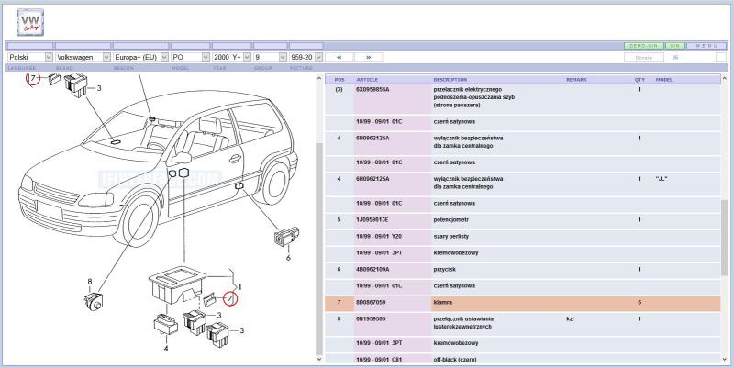Open the MENU button
The width and height of the screenshot is (734, 368).
point(706,46)
